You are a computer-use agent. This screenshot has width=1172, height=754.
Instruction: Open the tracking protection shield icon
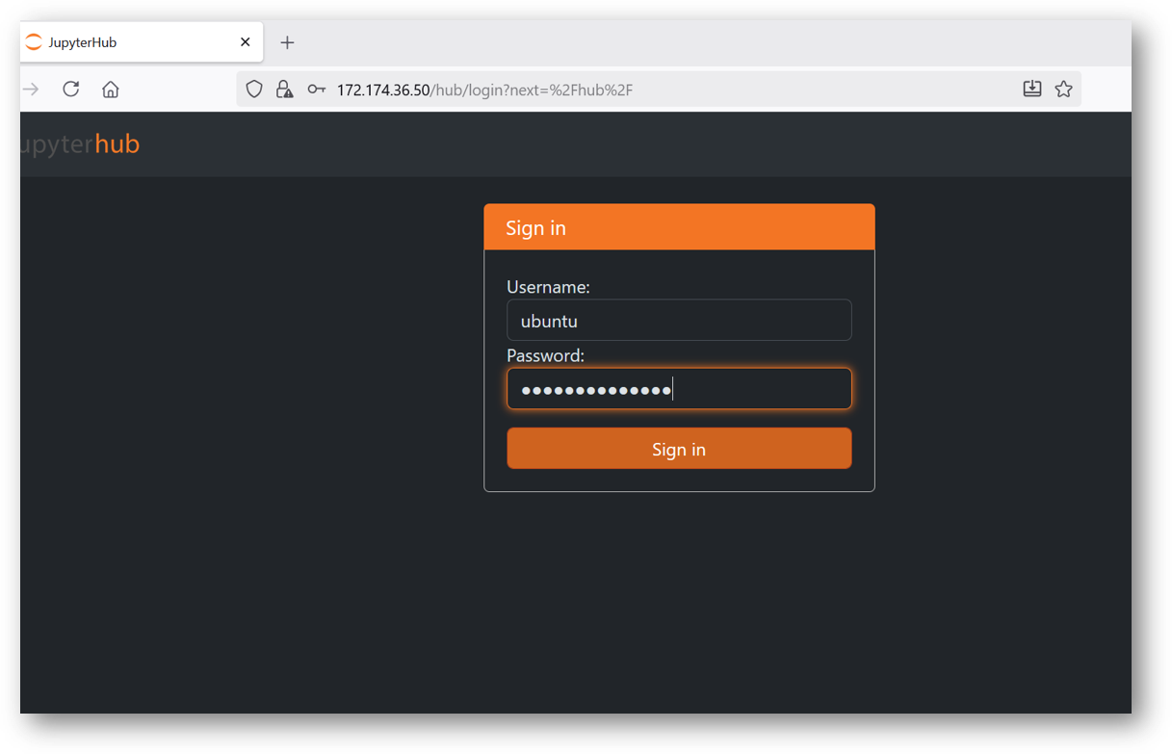pyautogui.click(x=254, y=90)
